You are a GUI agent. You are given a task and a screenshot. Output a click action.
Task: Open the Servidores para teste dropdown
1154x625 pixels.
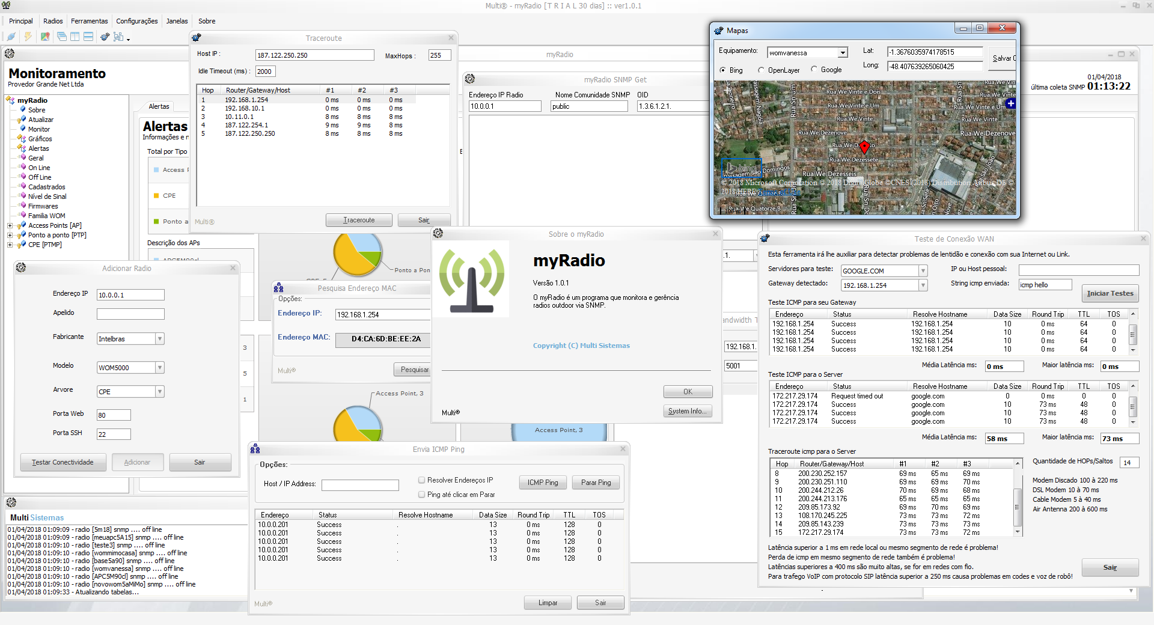coord(923,271)
